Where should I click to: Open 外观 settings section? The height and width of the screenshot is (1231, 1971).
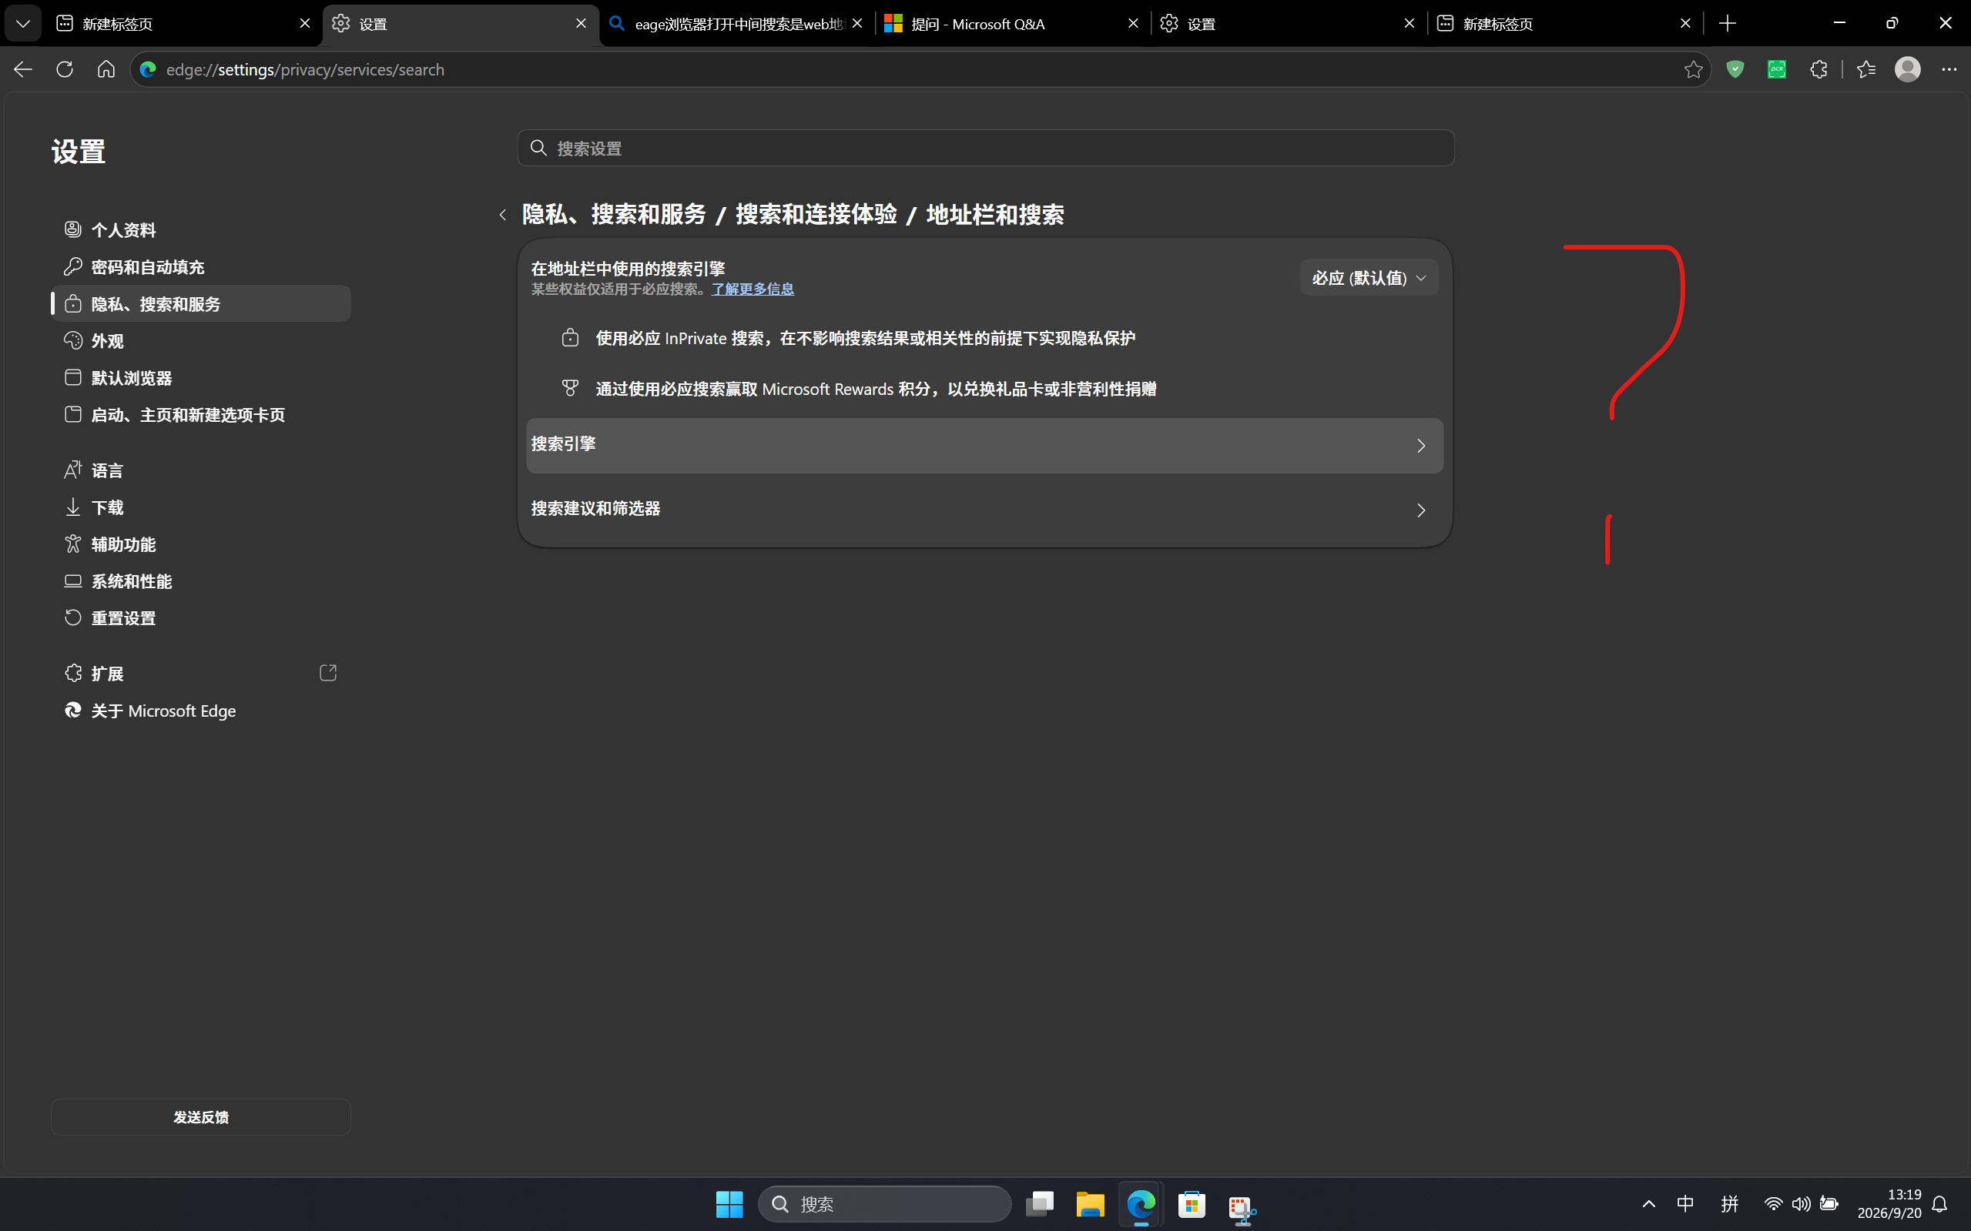pos(200,341)
